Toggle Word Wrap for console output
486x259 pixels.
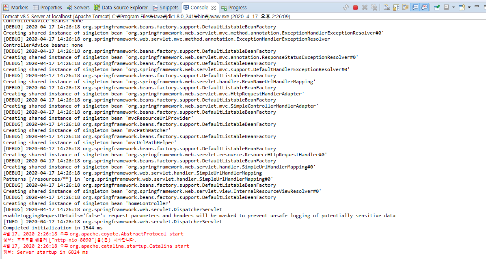coord(406,7)
